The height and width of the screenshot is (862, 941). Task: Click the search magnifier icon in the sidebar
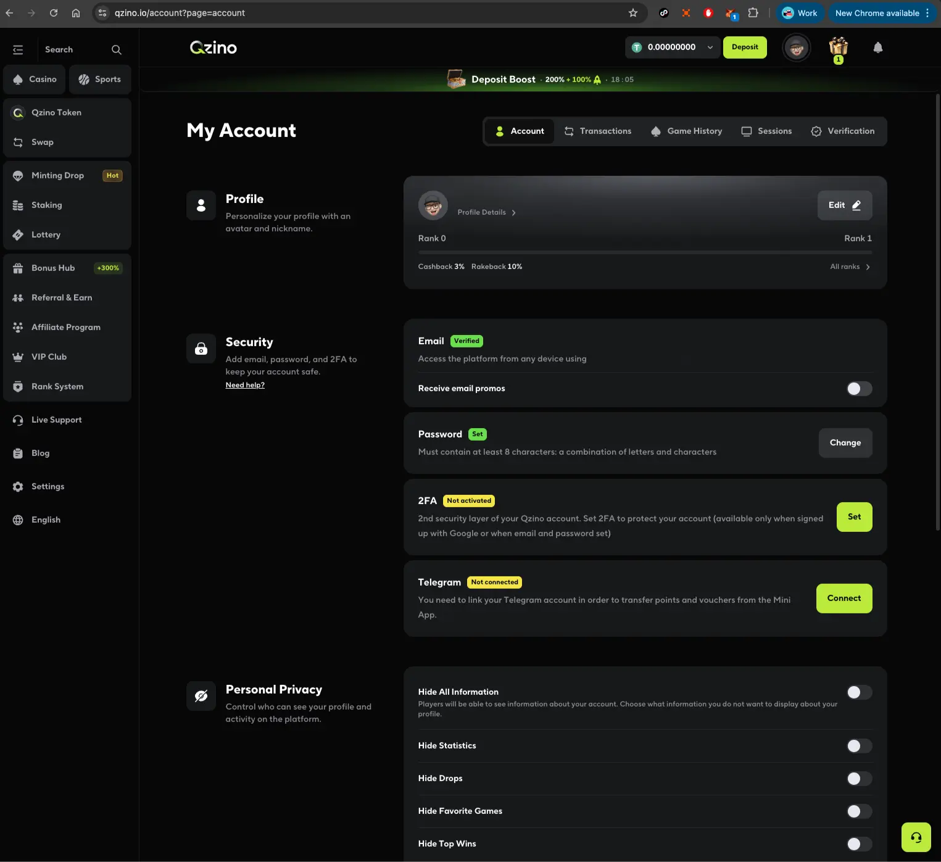[117, 49]
